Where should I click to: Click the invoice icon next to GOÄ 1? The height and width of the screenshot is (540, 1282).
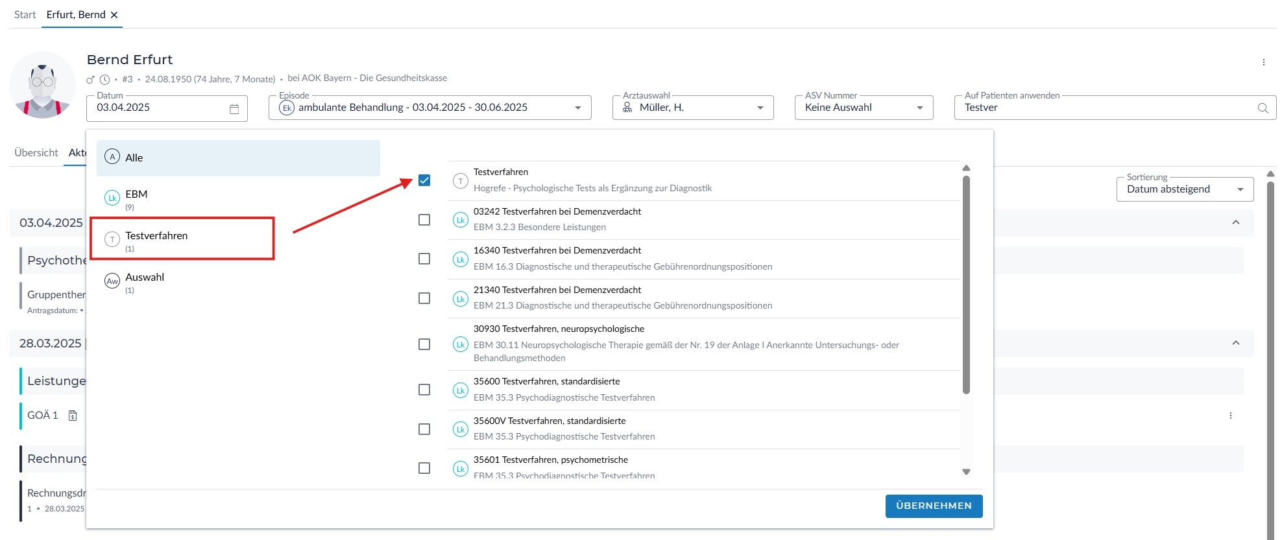click(x=73, y=416)
